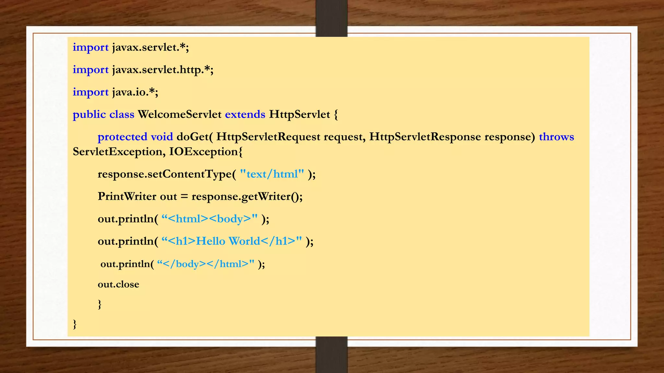Image resolution: width=664 pixels, height=373 pixels.
Task: Click the Hello World heading string
Action: pyautogui.click(x=231, y=241)
